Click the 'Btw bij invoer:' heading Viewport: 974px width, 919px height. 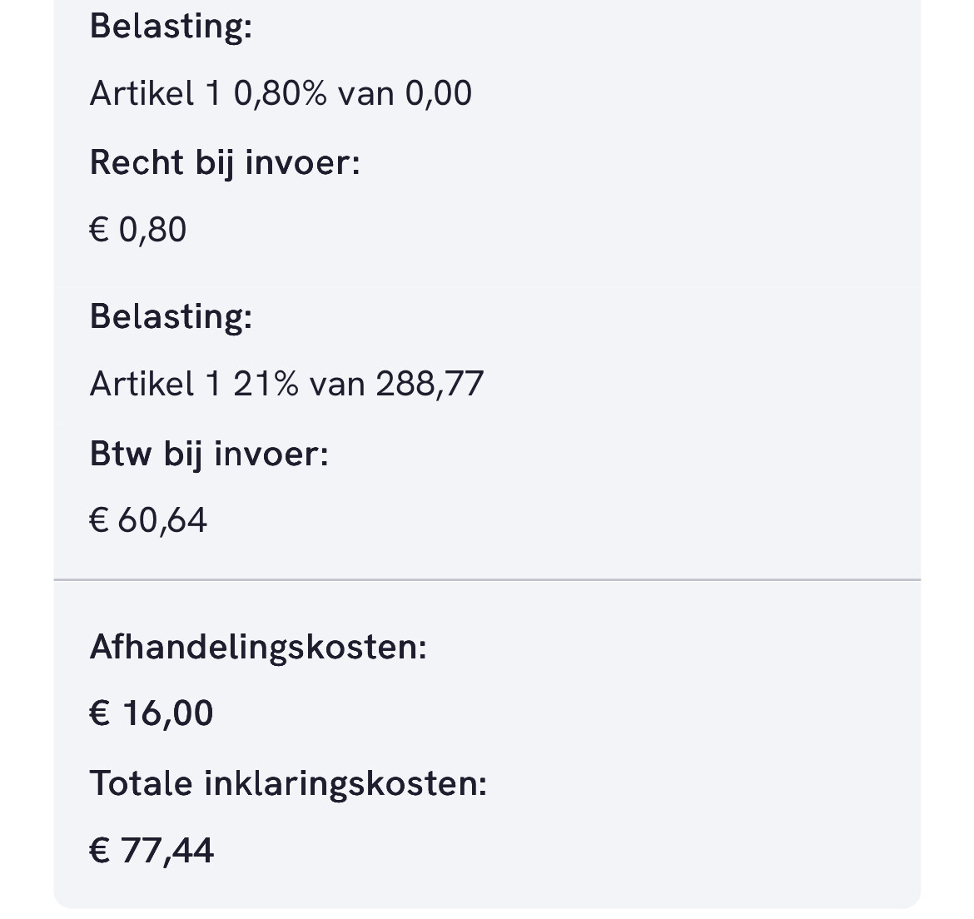pos(209,454)
